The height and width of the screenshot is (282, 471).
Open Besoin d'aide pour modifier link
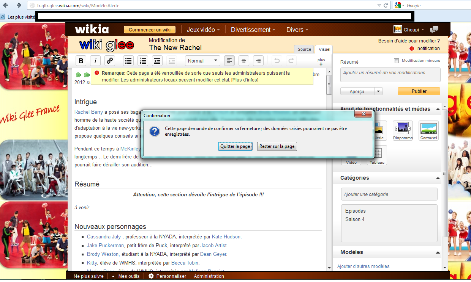point(409,41)
